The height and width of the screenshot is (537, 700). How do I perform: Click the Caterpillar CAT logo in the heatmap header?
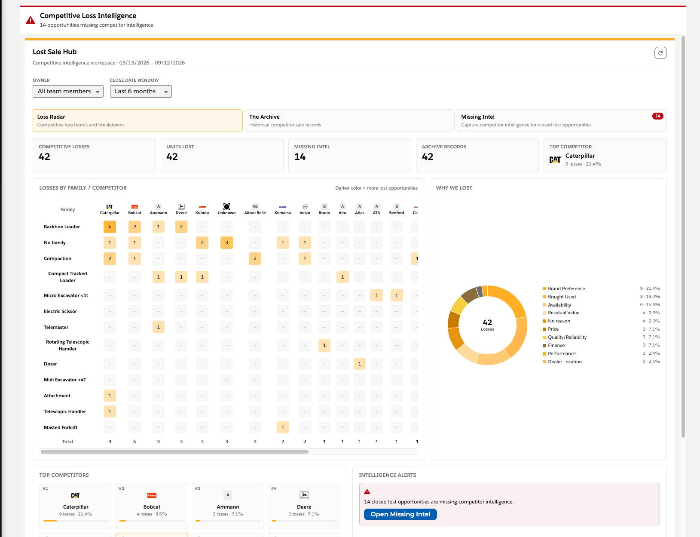110,207
